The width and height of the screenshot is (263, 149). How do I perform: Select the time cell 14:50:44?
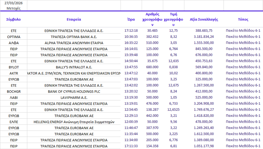pyautogui.click(x=131, y=61)
